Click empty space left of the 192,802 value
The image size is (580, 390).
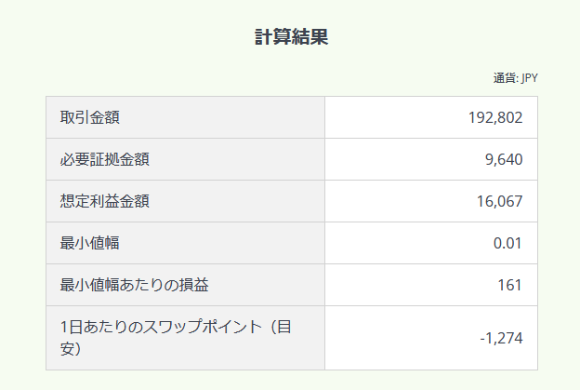390,117
